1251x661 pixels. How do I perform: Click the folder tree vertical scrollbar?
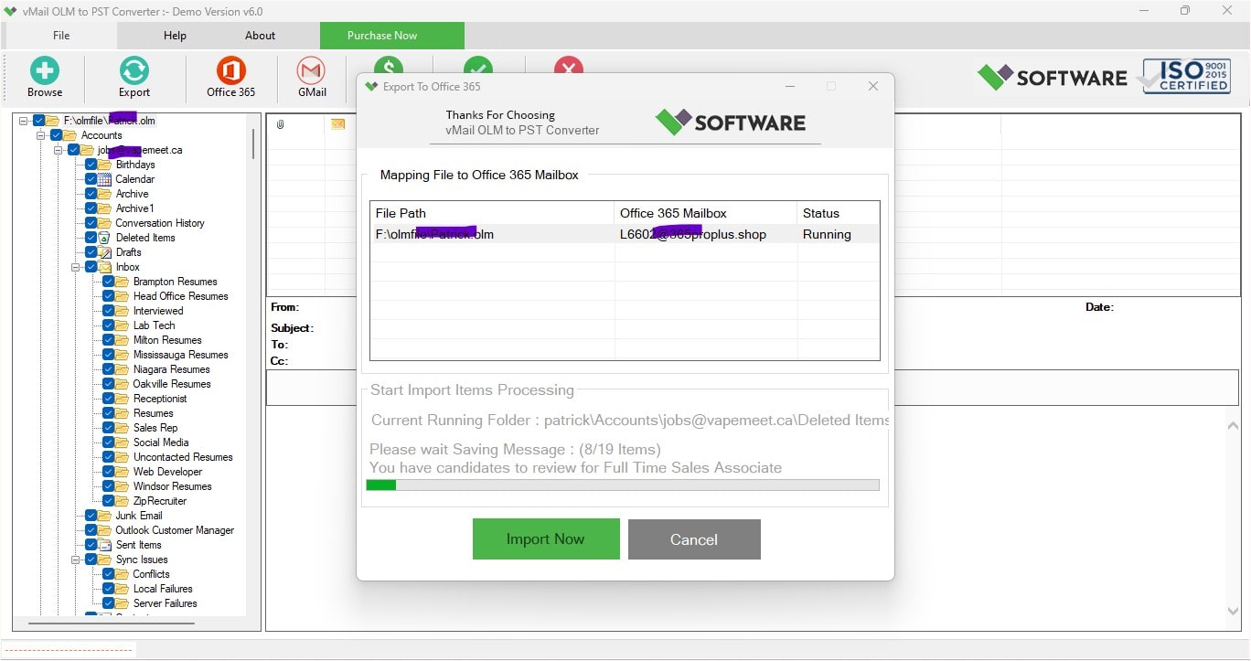point(253,144)
